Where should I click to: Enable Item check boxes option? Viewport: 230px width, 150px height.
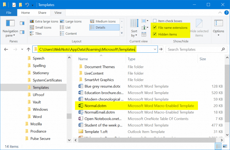[x=155, y=21]
